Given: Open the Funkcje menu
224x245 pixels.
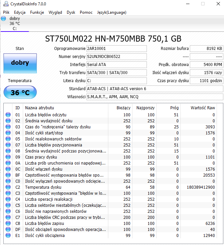Looking at the screenshot, I should pos(37,12).
